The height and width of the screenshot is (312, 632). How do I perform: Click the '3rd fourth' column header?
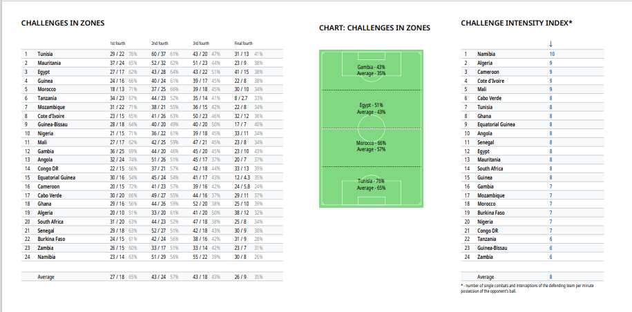click(201, 43)
